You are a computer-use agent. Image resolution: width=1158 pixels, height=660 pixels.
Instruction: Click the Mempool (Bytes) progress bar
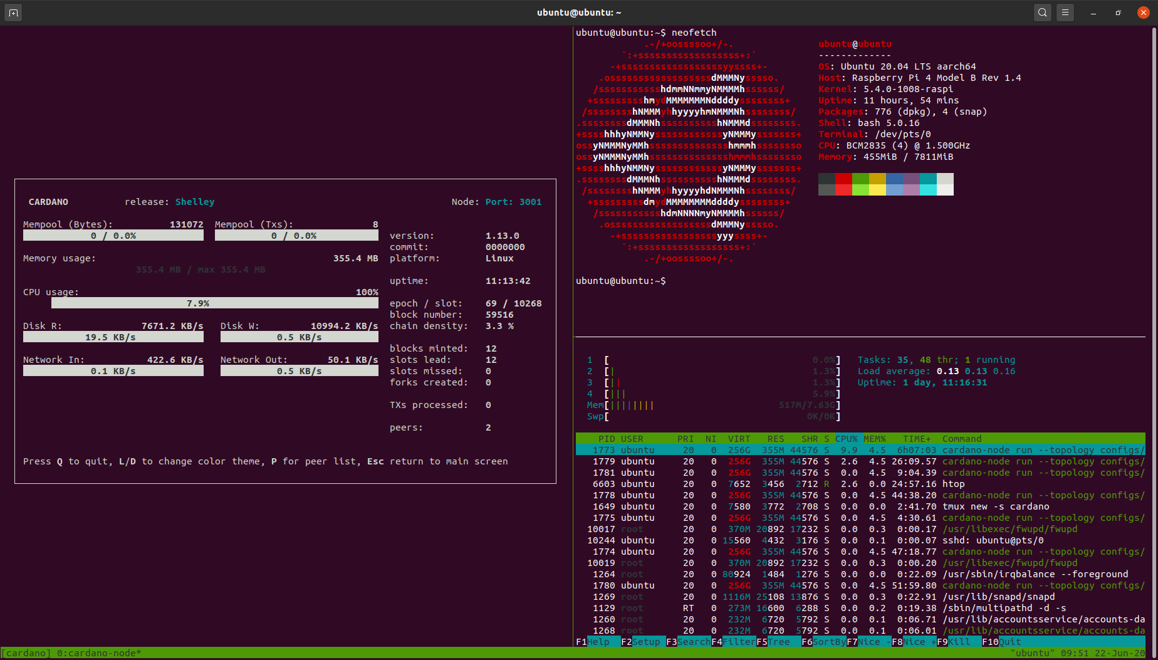113,236
